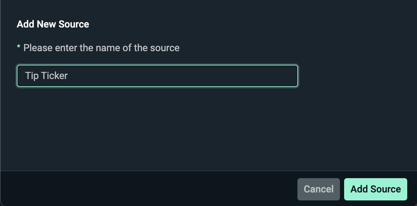Viewport: 417px width, 206px height.
Task: Click the Add New Source dialog title
Action: pos(53,24)
